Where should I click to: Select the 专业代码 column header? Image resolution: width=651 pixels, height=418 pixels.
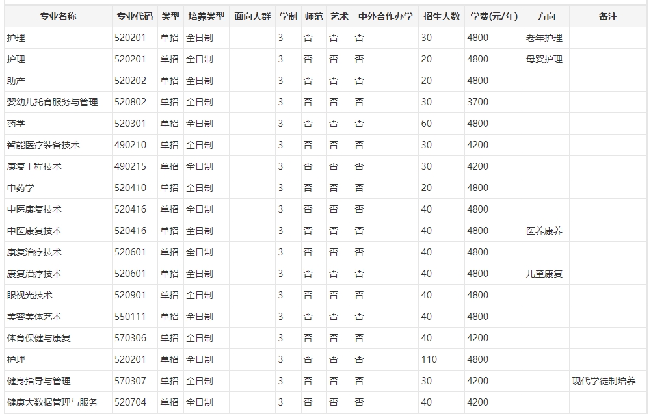[x=135, y=16]
